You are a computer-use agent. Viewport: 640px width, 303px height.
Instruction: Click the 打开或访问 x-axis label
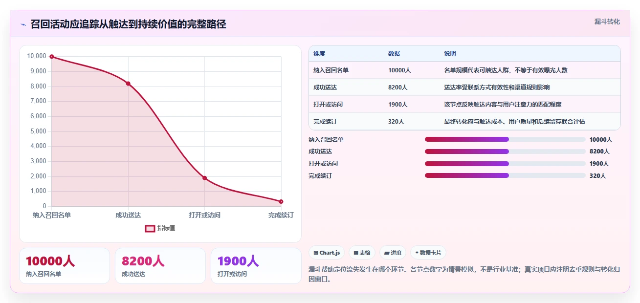(204, 215)
